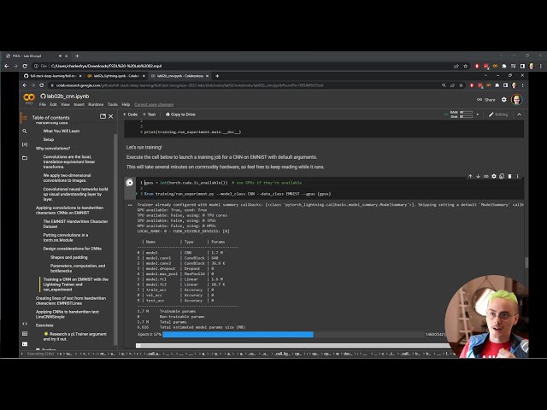The image size is (547, 410).
Task: Click the Epoch 0 training progress bar
Action: [293, 334]
